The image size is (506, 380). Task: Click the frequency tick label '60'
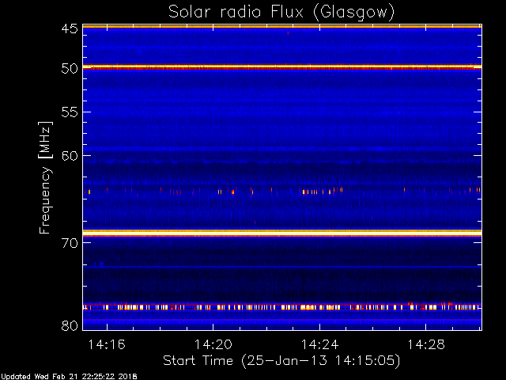70,156
